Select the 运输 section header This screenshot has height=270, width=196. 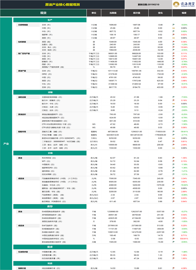(x=50, y=92)
